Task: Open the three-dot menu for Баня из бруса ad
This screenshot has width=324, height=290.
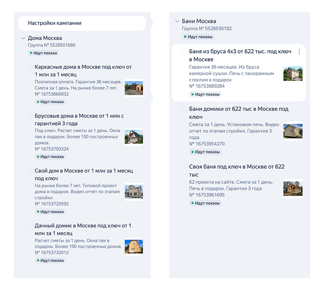Action: 299,52
